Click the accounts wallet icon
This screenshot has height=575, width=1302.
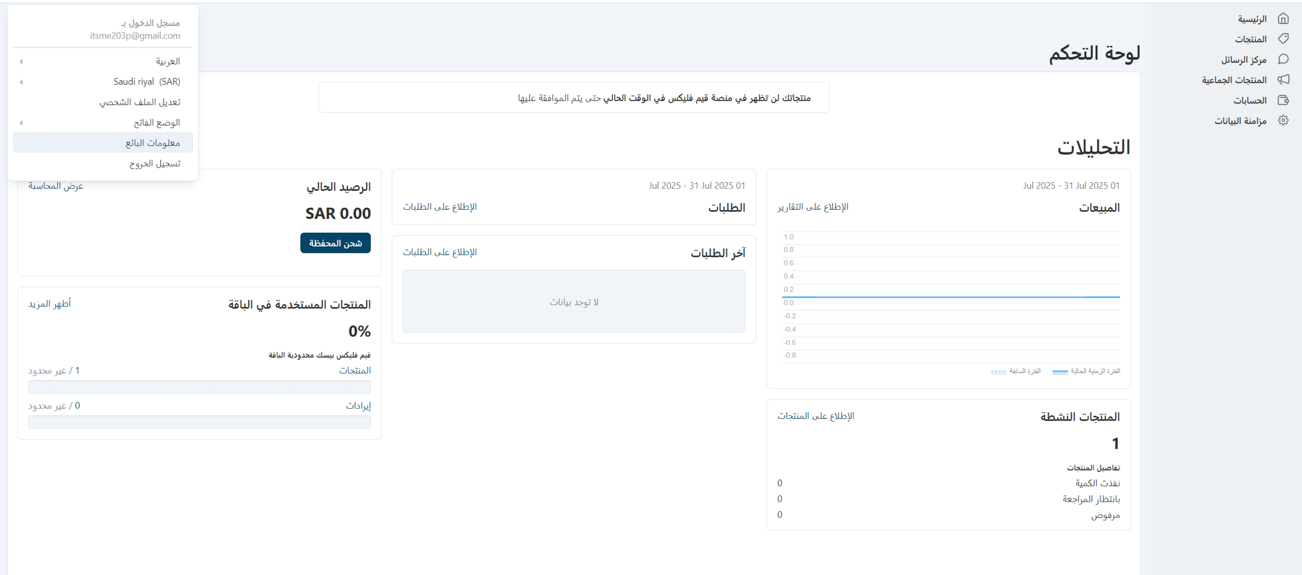point(1283,100)
